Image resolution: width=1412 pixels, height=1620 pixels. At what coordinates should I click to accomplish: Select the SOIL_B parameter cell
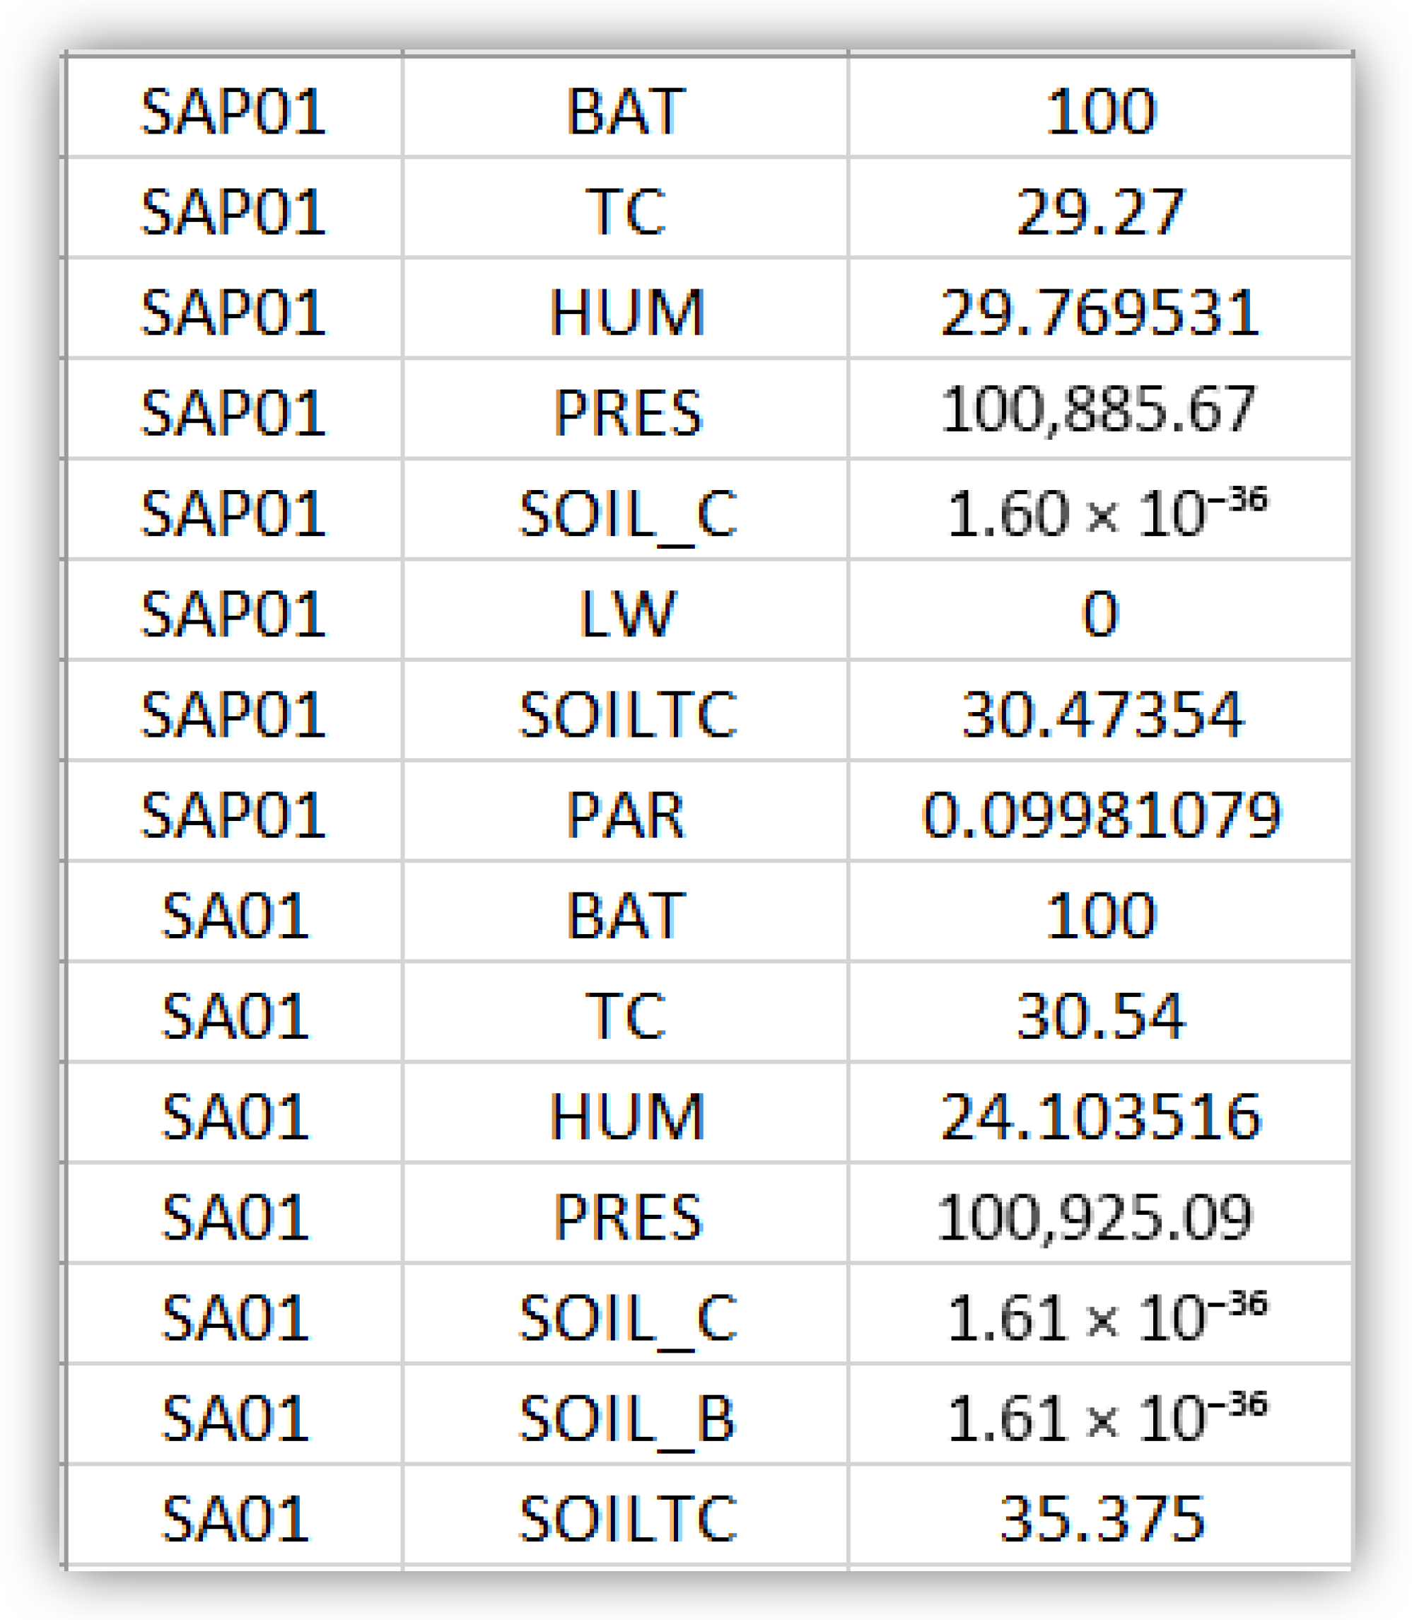click(626, 1418)
